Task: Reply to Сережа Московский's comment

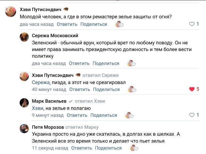Action: (x=79, y=63)
